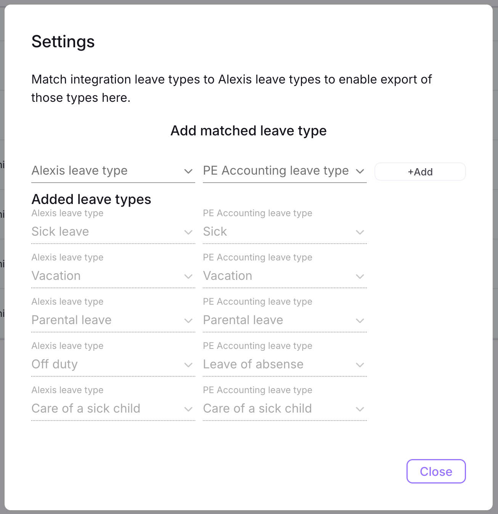Click chevron next to PE Accounting Sick
The image size is (498, 514).
tap(360, 232)
